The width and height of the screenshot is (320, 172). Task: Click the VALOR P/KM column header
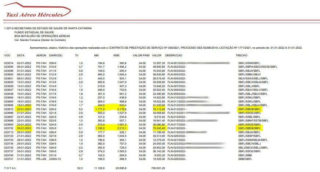point(141,55)
